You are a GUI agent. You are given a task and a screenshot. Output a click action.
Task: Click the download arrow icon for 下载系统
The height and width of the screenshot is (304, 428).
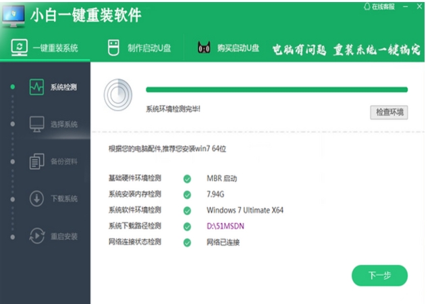(x=36, y=198)
